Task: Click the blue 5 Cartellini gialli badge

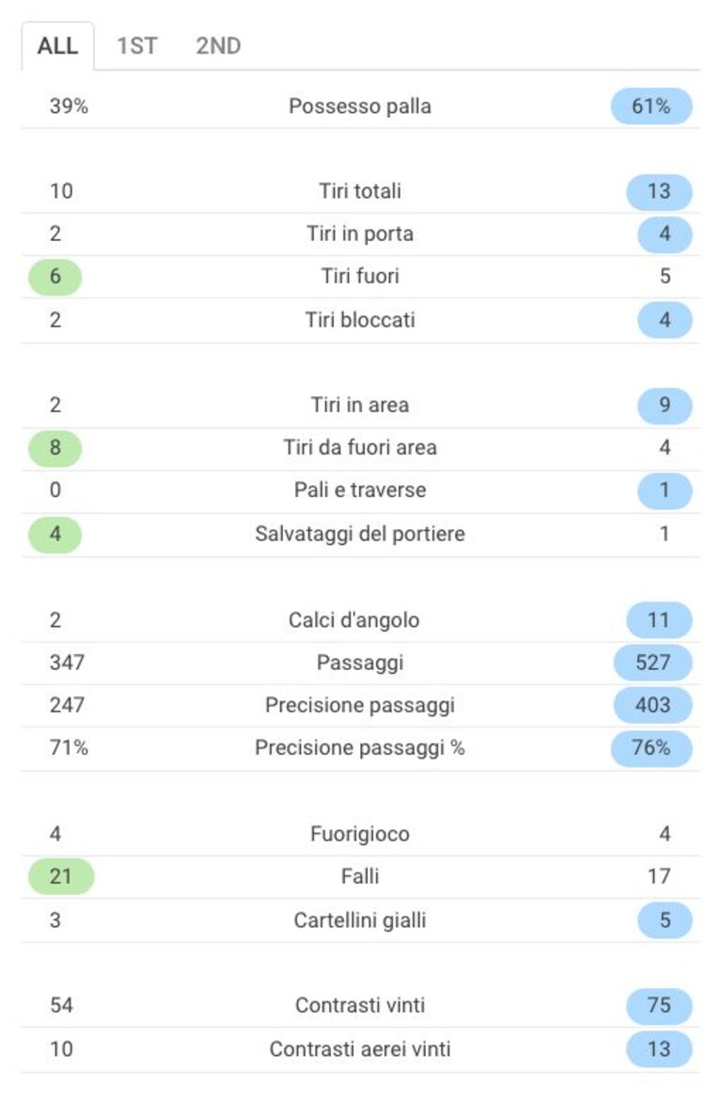Action: pyautogui.click(x=665, y=920)
